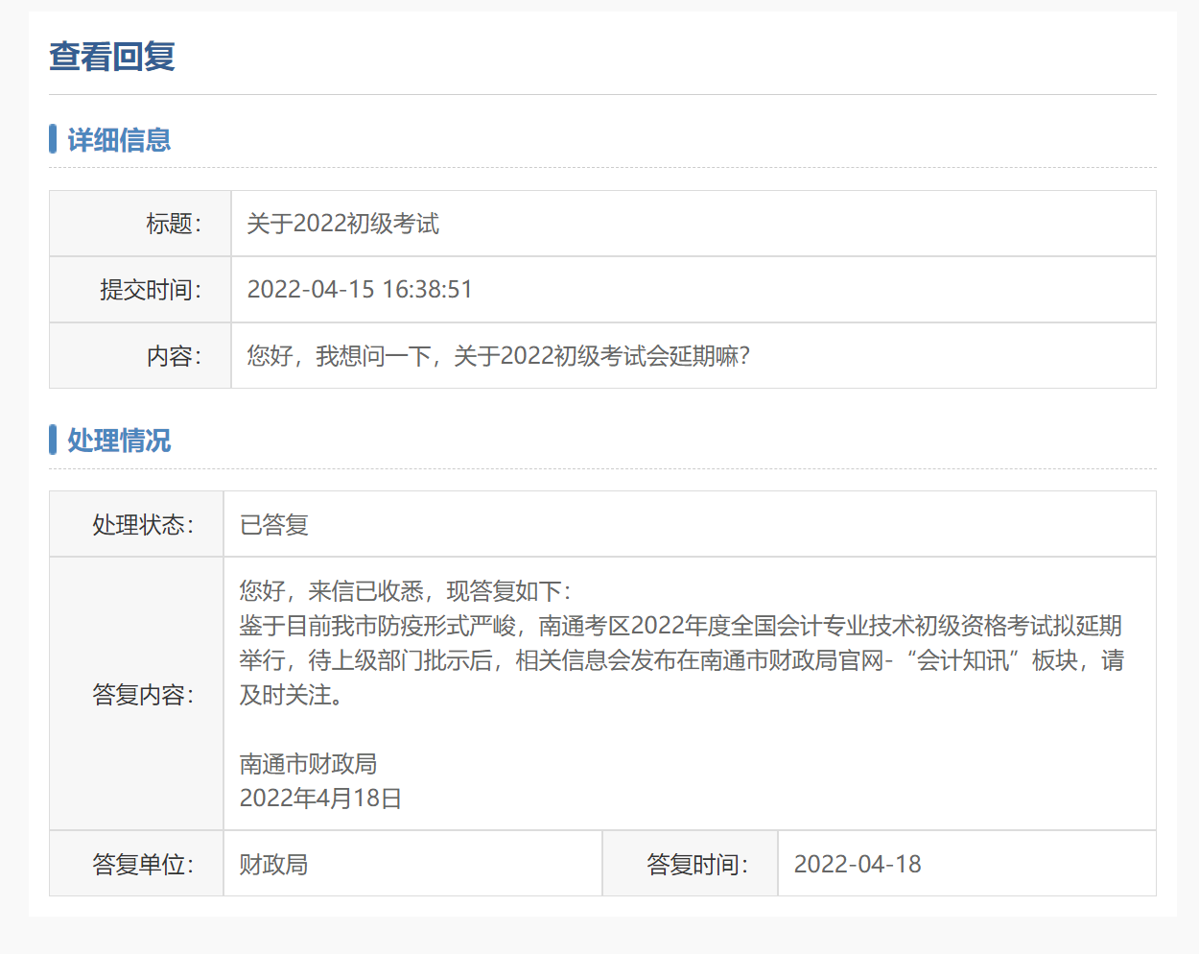This screenshot has height=954, width=1199.
Task: Select the 处理情况 section header
Action: pyautogui.click(x=117, y=441)
